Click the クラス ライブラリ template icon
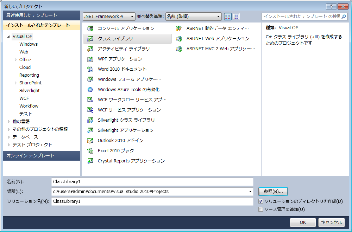352x232 pixels. tap(90, 39)
